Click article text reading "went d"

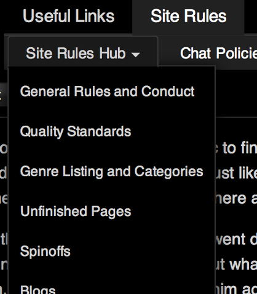point(236,239)
